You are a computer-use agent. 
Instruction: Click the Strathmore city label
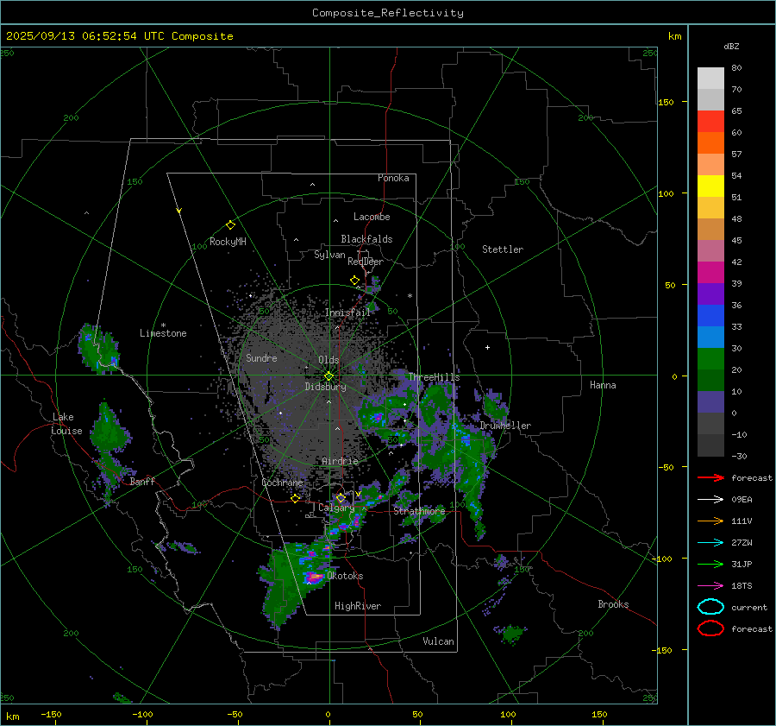point(419,511)
